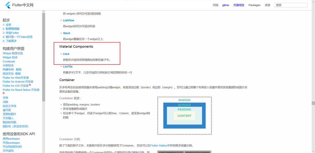
Task: Open 4: 编写第一个Flutter应用 sidebar link
Action: [x=18, y=37]
